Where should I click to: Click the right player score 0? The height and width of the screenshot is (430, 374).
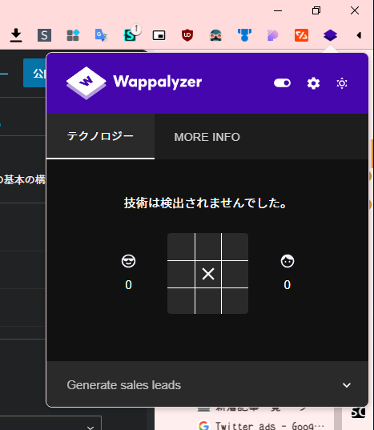tap(287, 284)
